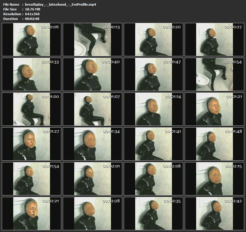
Task: Select the frame marked 00:01:54
Action: pos(31,179)
